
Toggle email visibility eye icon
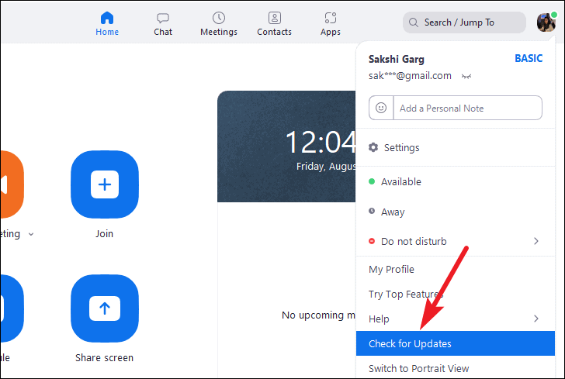click(x=466, y=76)
